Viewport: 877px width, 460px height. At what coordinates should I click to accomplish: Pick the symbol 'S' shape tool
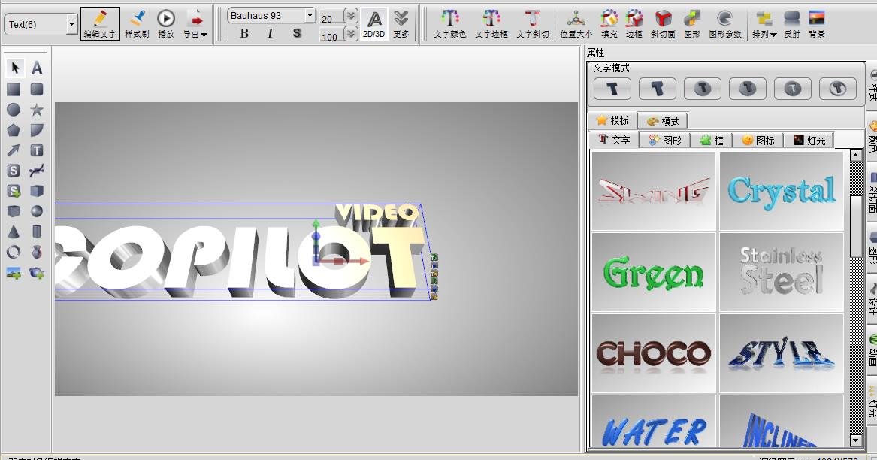(x=14, y=171)
